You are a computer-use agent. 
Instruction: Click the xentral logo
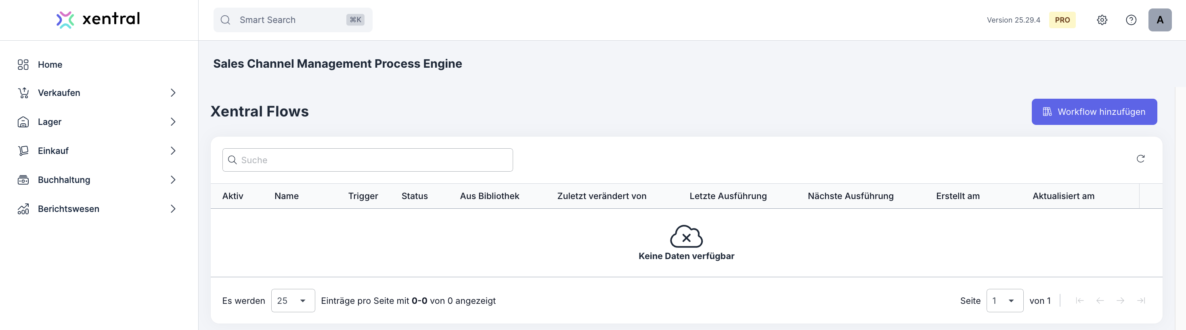(98, 19)
